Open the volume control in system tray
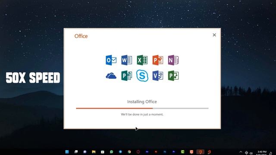The height and width of the screenshot is (155, 276). (x=251, y=153)
